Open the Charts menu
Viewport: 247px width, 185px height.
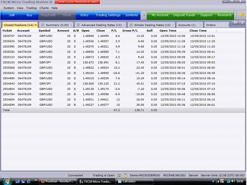[x=44, y=8]
